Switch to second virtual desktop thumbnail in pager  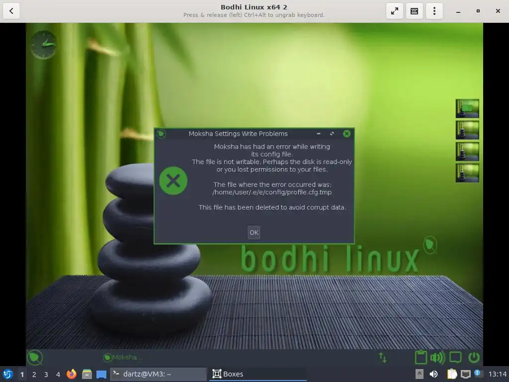(467, 130)
